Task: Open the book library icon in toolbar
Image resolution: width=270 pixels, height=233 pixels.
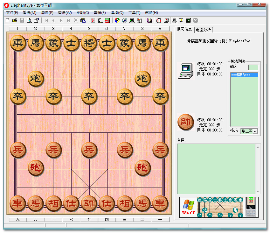Action: coord(149,20)
